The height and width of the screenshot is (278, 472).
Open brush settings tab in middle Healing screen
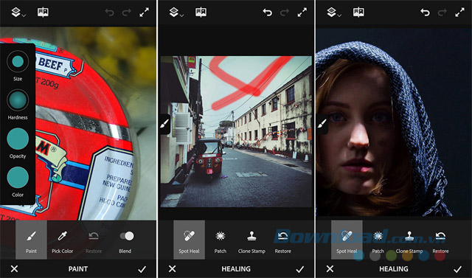pos(164,124)
